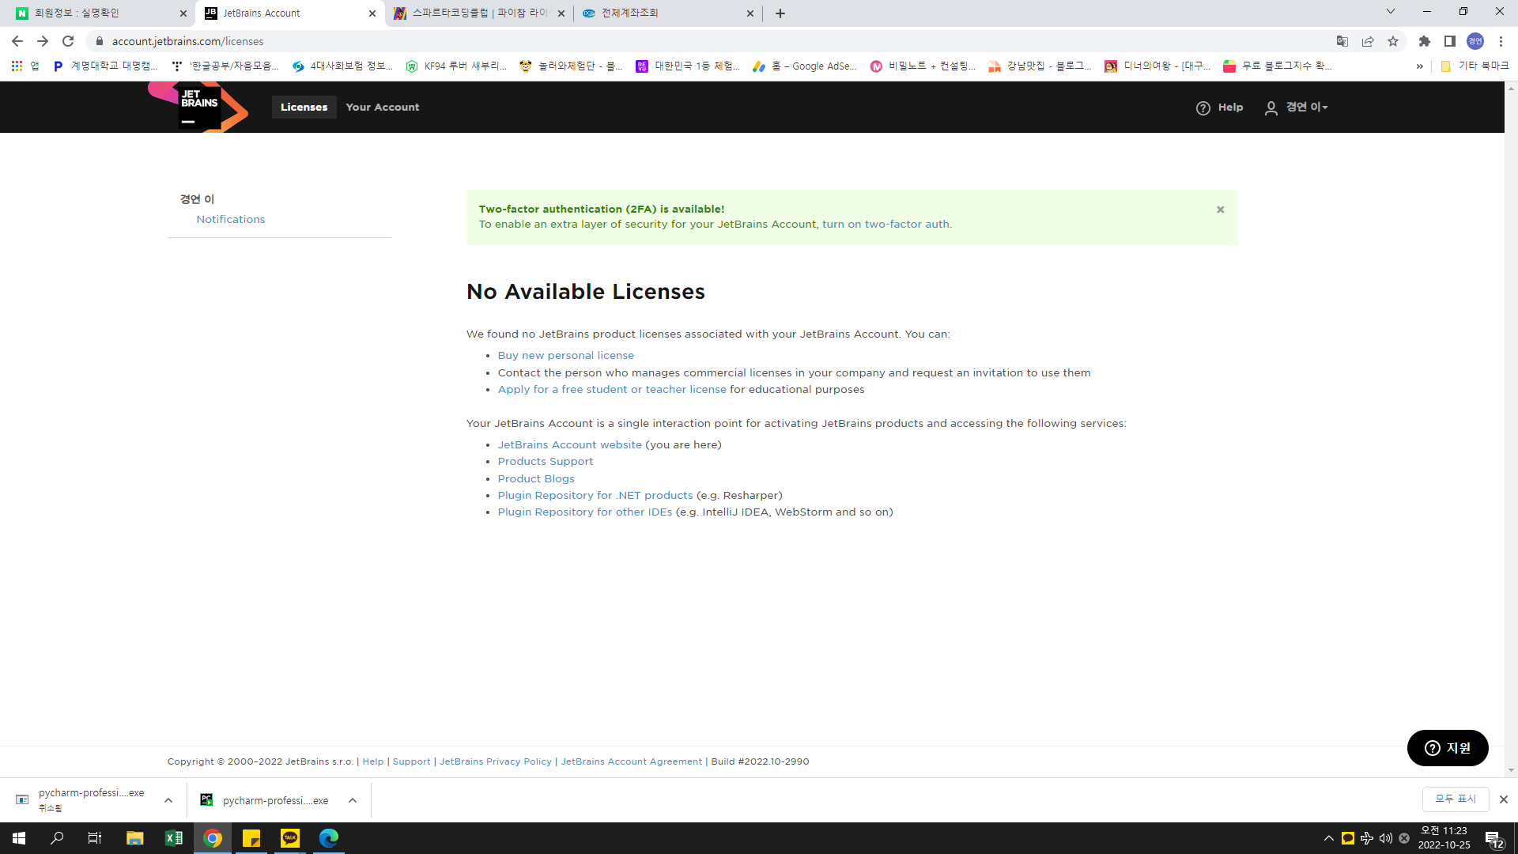The width and height of the screenshot is (1518, 854).
Task: Click the address bar URL field
Action: pyautogui.click(x=712, y=41)
